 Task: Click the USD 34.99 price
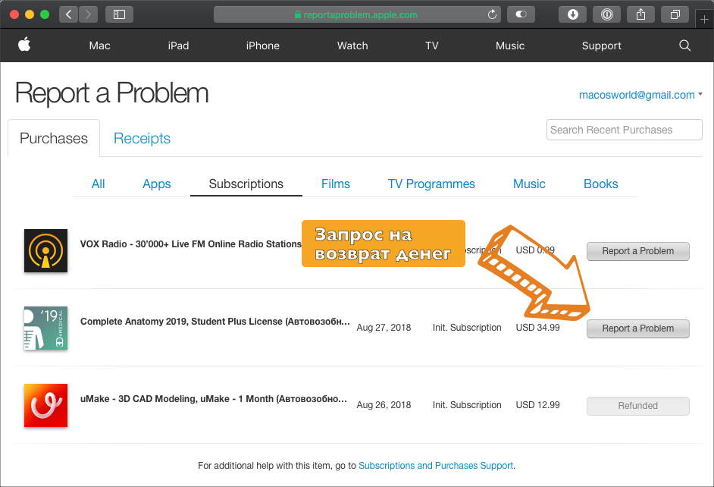[x=538, y=328]
